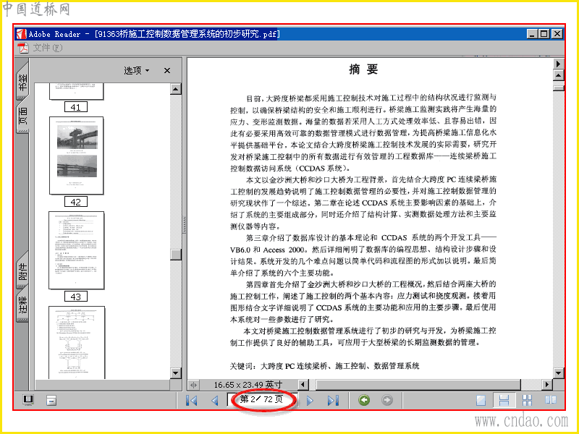The width and height of the screenshot is (579, 434).
Task: Close the pages navigation panel
Action: (167, 70)
